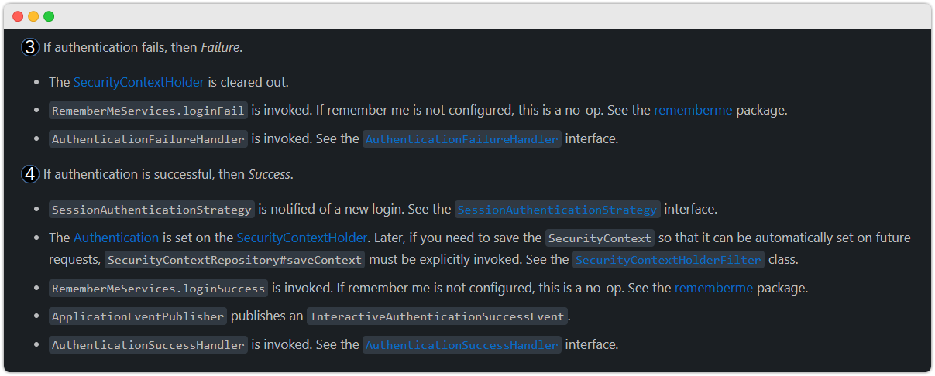Image resolution: width=935 pixels, height=376 pixels.
Task: Click the RememberMeServices.loginSuccess code snippet
Action: 159,289
